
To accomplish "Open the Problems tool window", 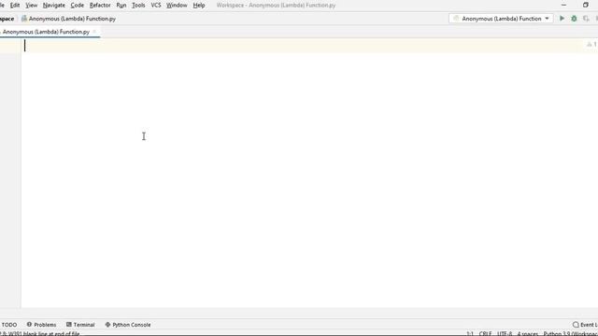I will [x=41, y=325].
